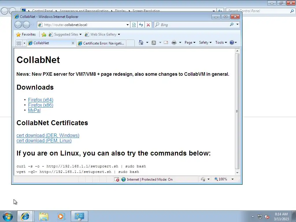Open the Safety menu

coord(206,42)
